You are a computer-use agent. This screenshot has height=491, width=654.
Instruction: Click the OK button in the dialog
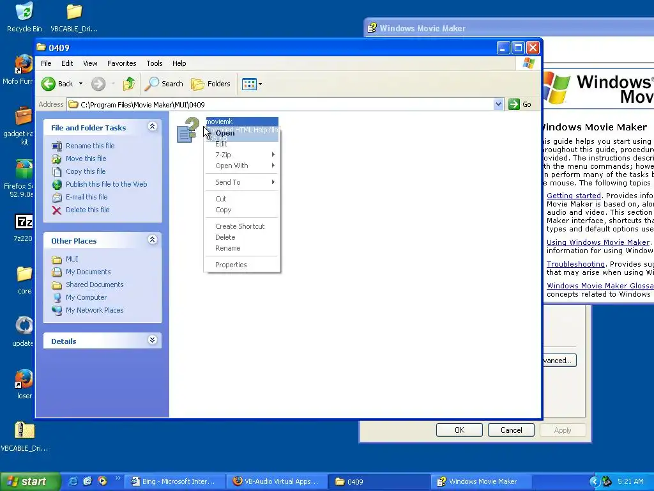pos(459,430)
